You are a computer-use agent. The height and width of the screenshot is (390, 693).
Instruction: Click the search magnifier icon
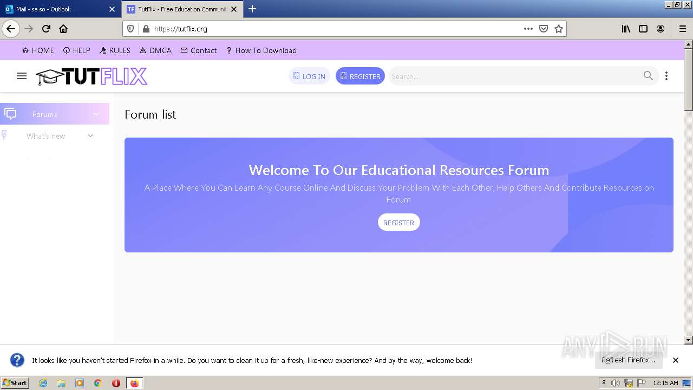(x=648, y=76)
